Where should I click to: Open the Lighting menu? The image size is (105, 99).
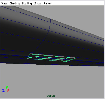click(27, 3)
